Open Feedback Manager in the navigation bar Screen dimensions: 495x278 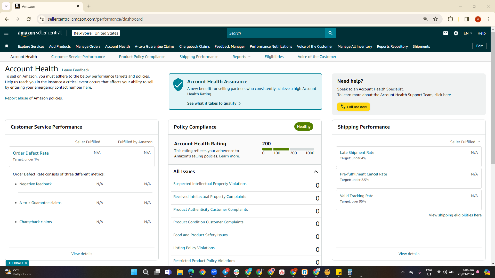230,46
